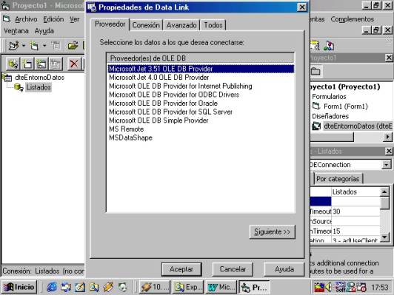The height and width of the screenshot is (295, 394).
Task: Click the Proveedor(es) de OLE DB column header
Action: point(201,58)
